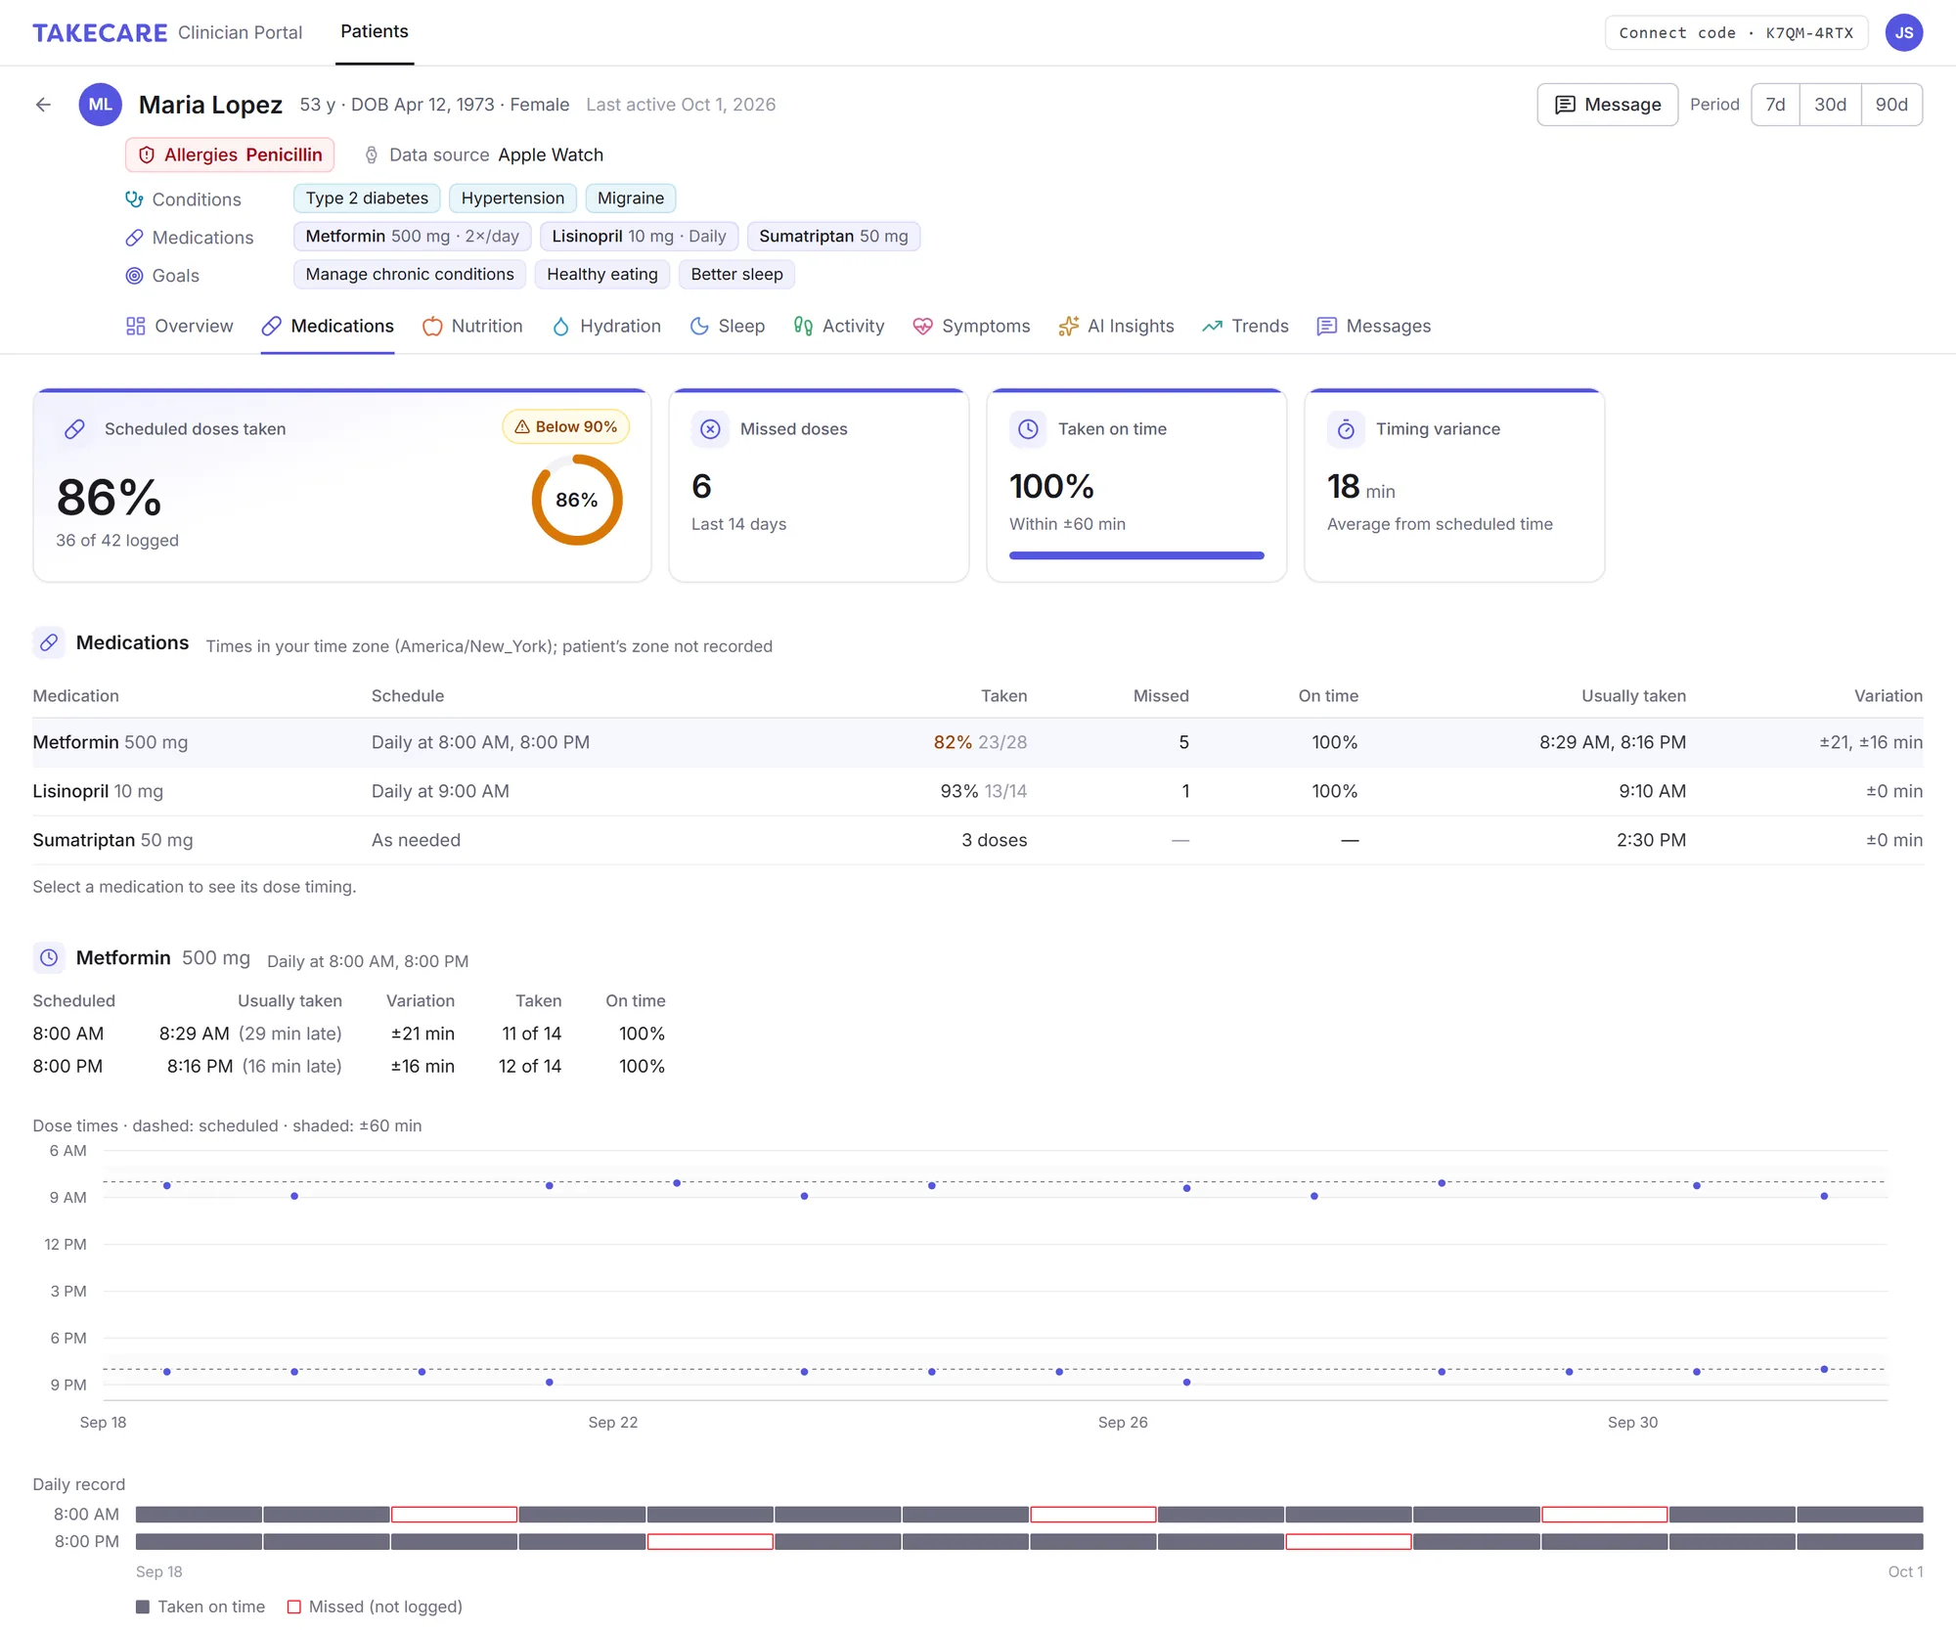Select the Sumatriptan 50 mg table row

[x=978, y=840]
